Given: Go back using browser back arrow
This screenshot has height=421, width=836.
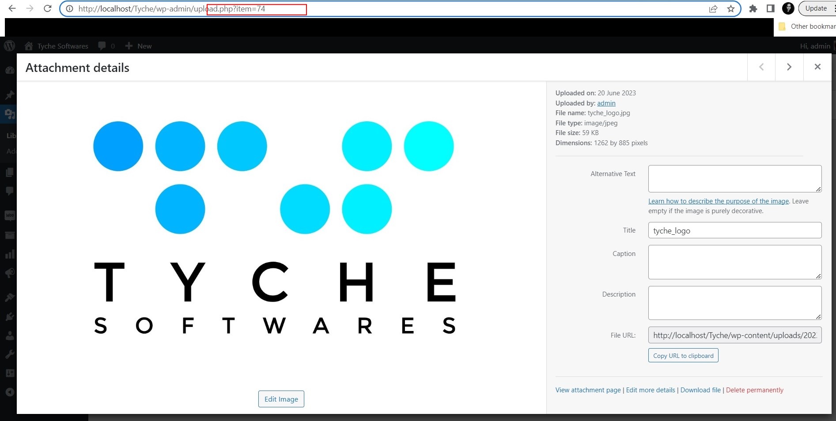Looking at the screenshot, I should [12, 8].
